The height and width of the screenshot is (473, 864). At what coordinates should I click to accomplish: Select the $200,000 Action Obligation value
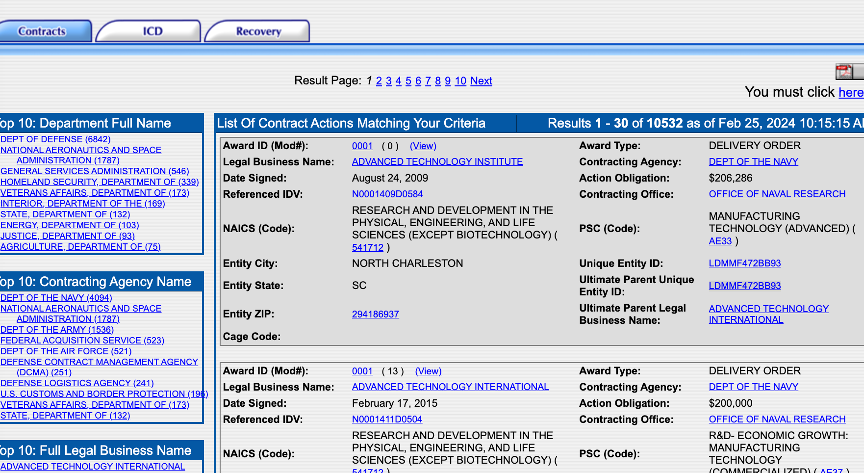click(x=731, y=403)
